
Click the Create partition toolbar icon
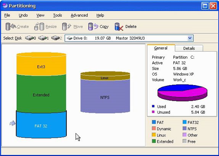11,26
